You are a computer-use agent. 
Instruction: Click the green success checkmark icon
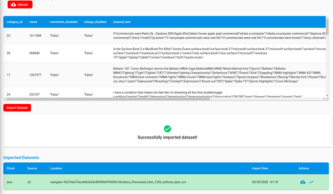[x=167, y=129]
